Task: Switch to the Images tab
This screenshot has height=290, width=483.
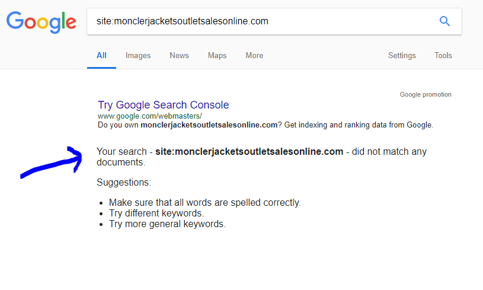Action: point(138,56)
